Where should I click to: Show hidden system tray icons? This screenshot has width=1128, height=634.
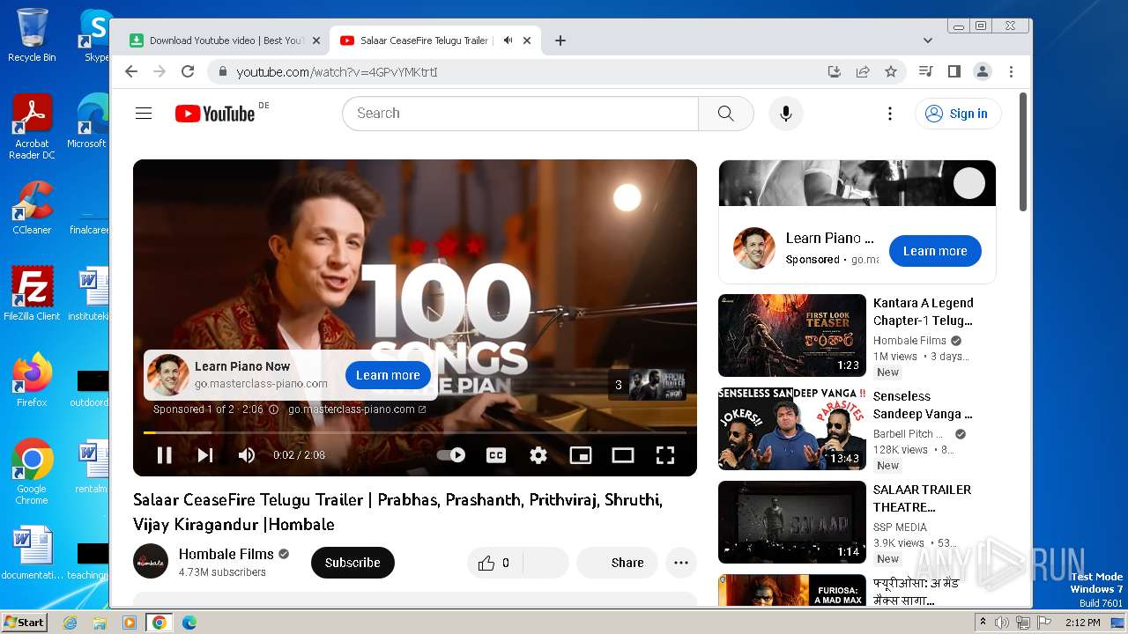click(983, 623)
